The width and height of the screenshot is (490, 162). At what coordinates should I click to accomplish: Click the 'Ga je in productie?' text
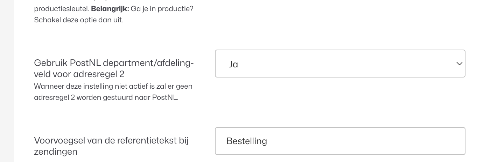(x=162, y=9)
